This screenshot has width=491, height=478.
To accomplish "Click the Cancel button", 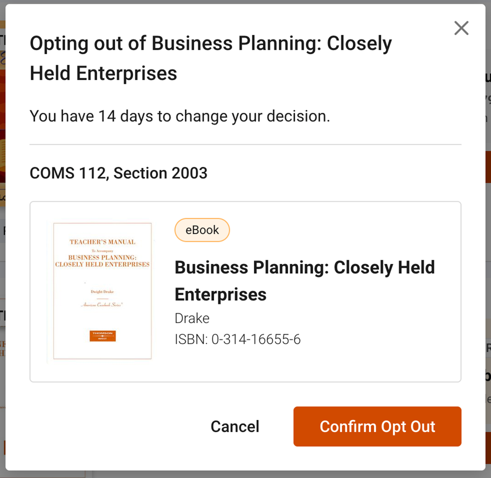I will [235, 426].
